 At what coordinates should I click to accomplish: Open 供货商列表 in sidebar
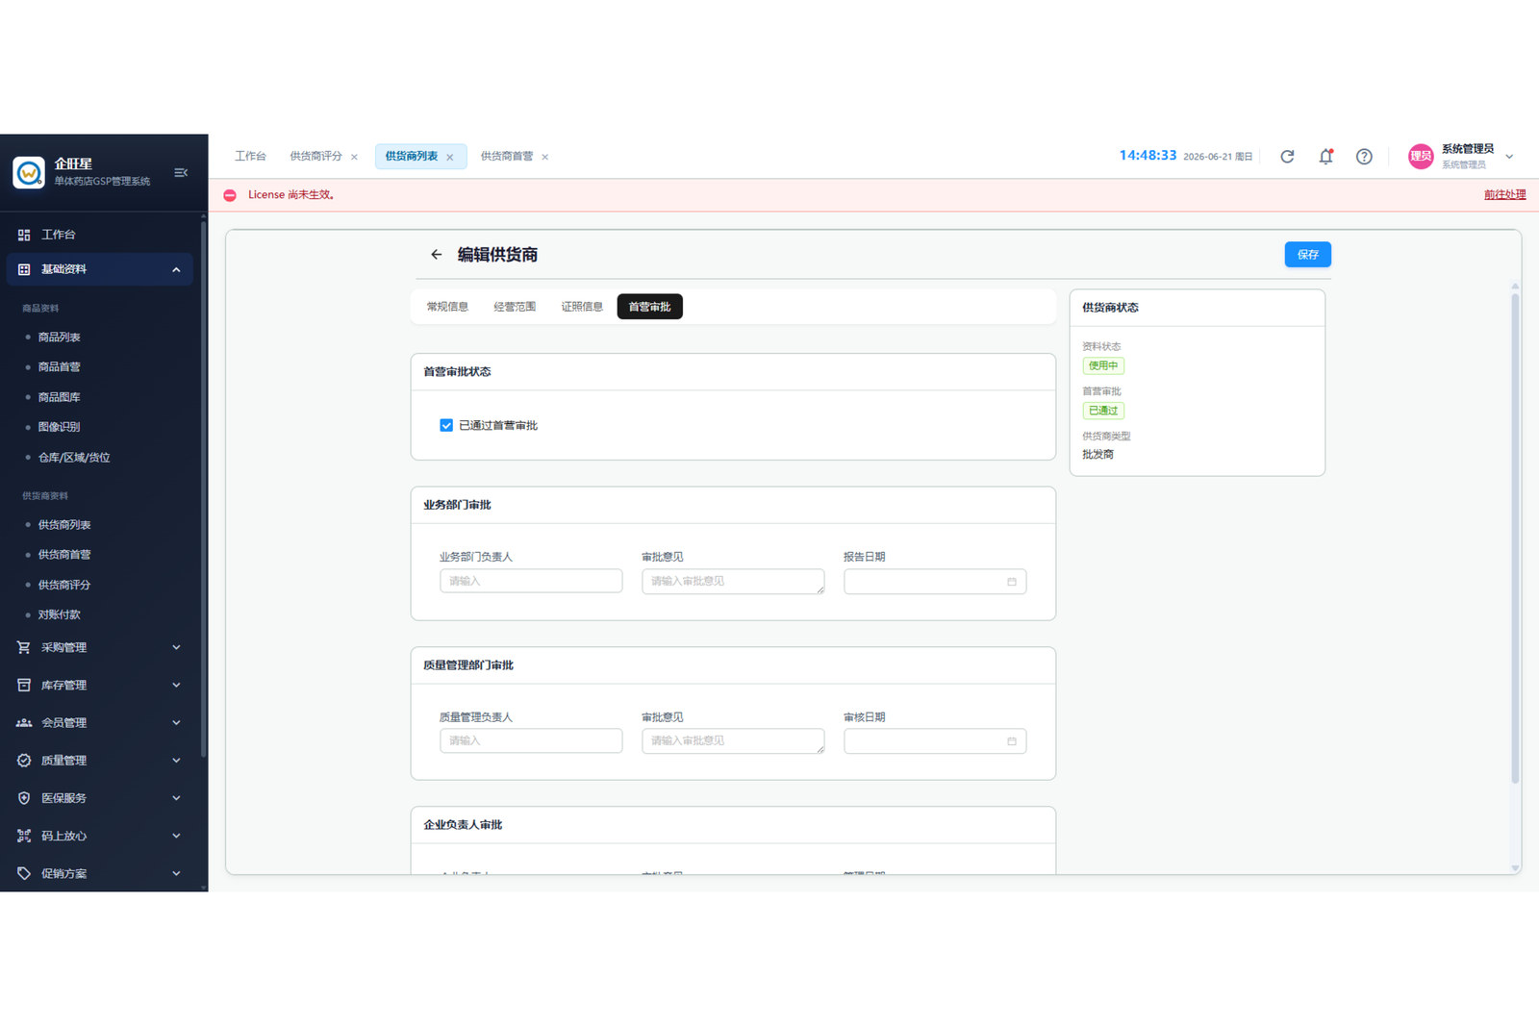pos(64,525)
